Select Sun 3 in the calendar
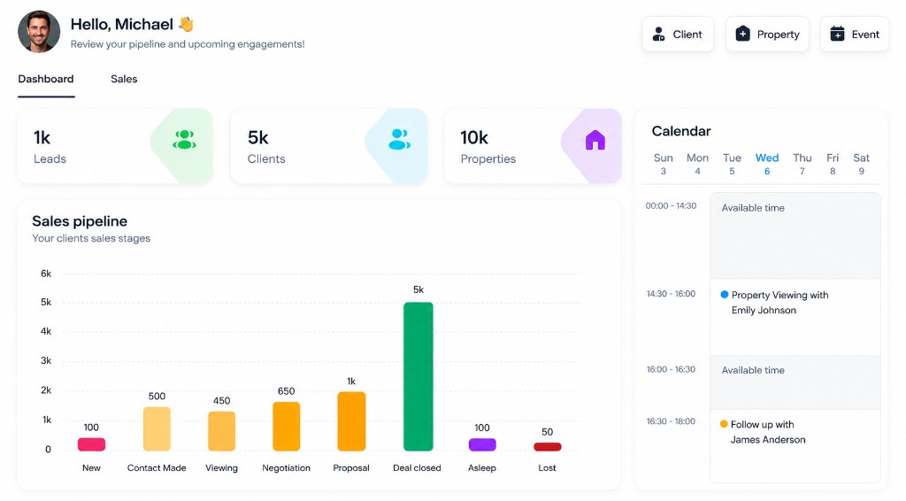 click(x=664, y=164)
